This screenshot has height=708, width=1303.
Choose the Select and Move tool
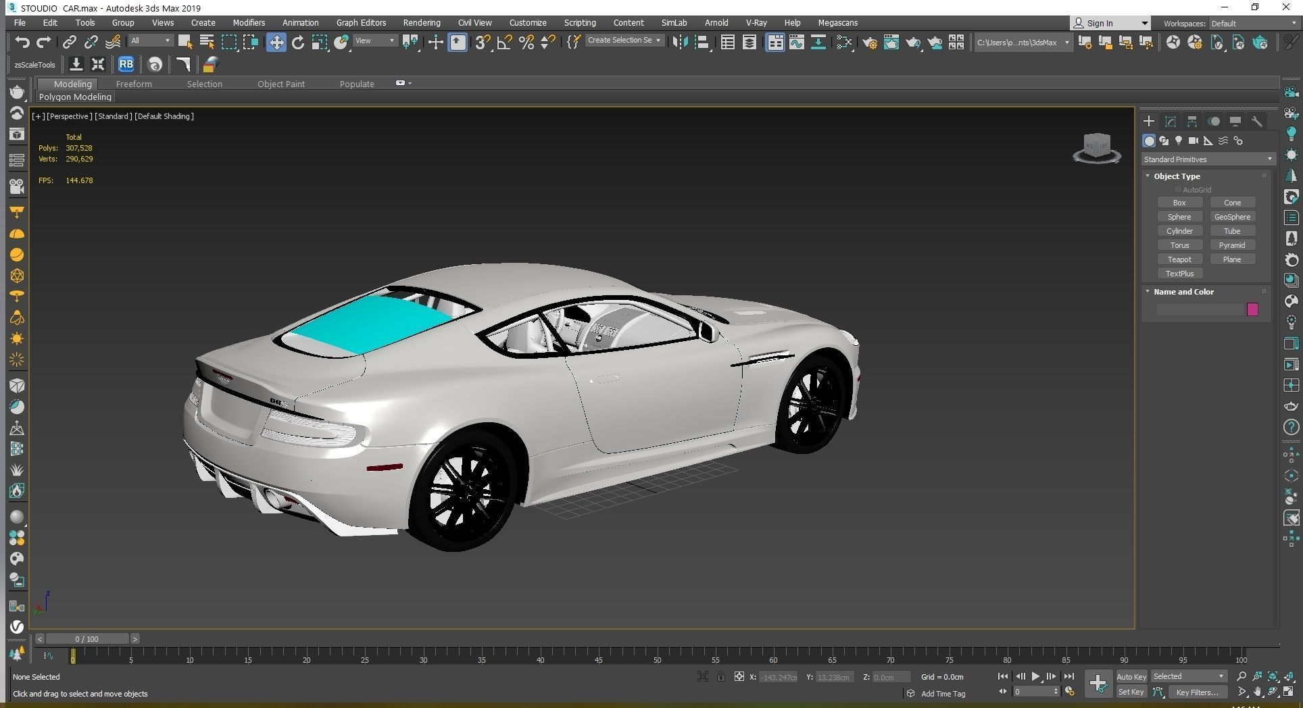276,43
